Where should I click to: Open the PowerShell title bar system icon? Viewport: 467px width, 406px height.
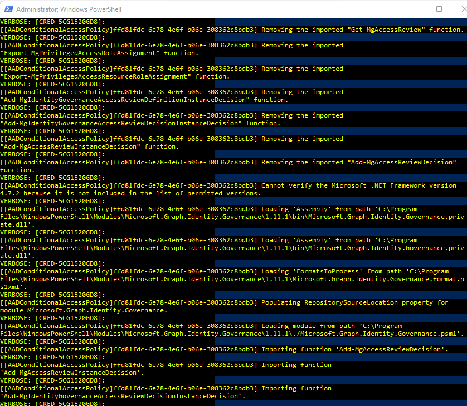point(8,9)
